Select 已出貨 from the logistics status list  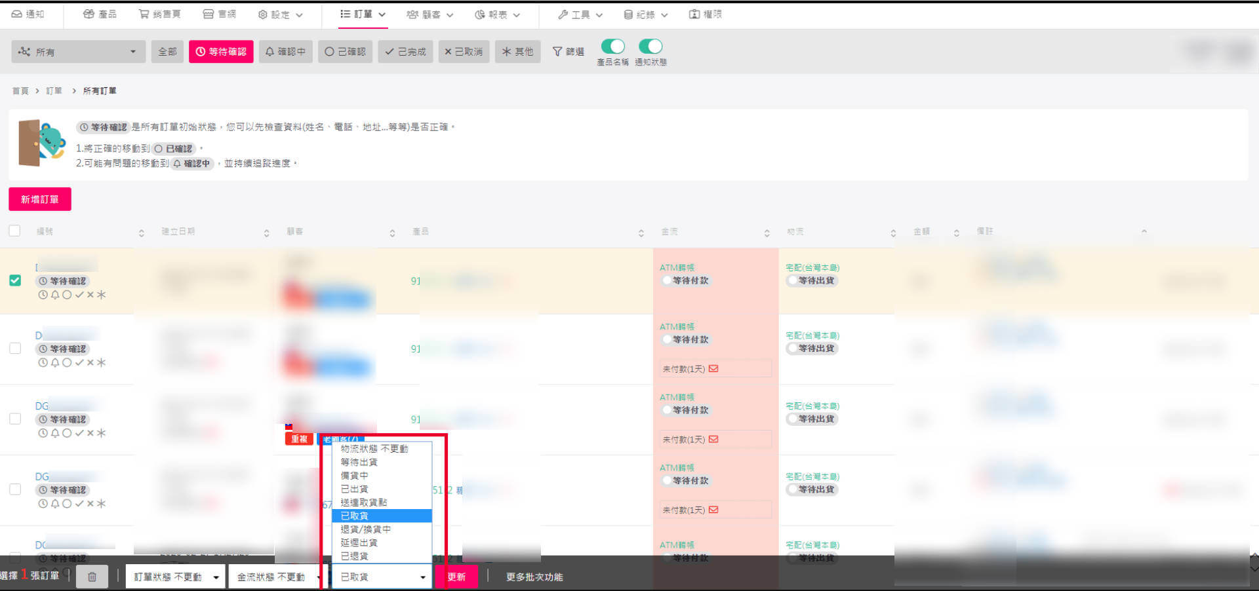click(x=357, y=489)
